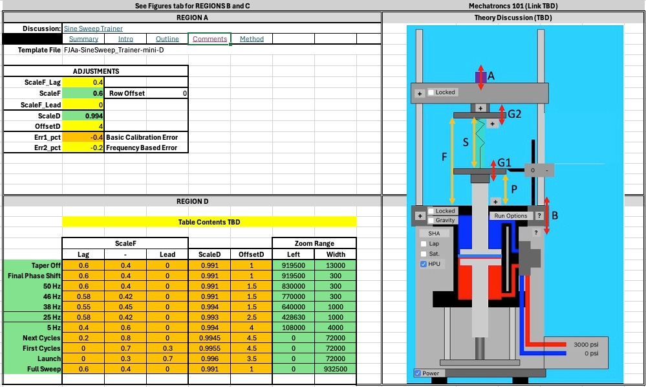Click the question mark beside Run Options
The image size is (646, 387).
(x=539, y=216)
